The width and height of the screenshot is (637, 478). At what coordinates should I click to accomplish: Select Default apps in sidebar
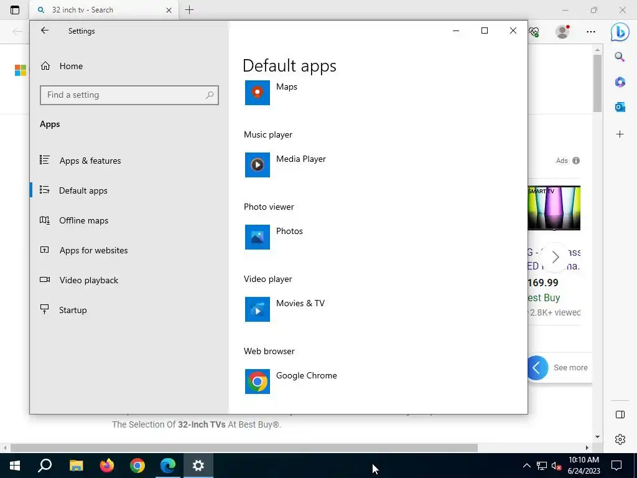click(x=129, y=190)
